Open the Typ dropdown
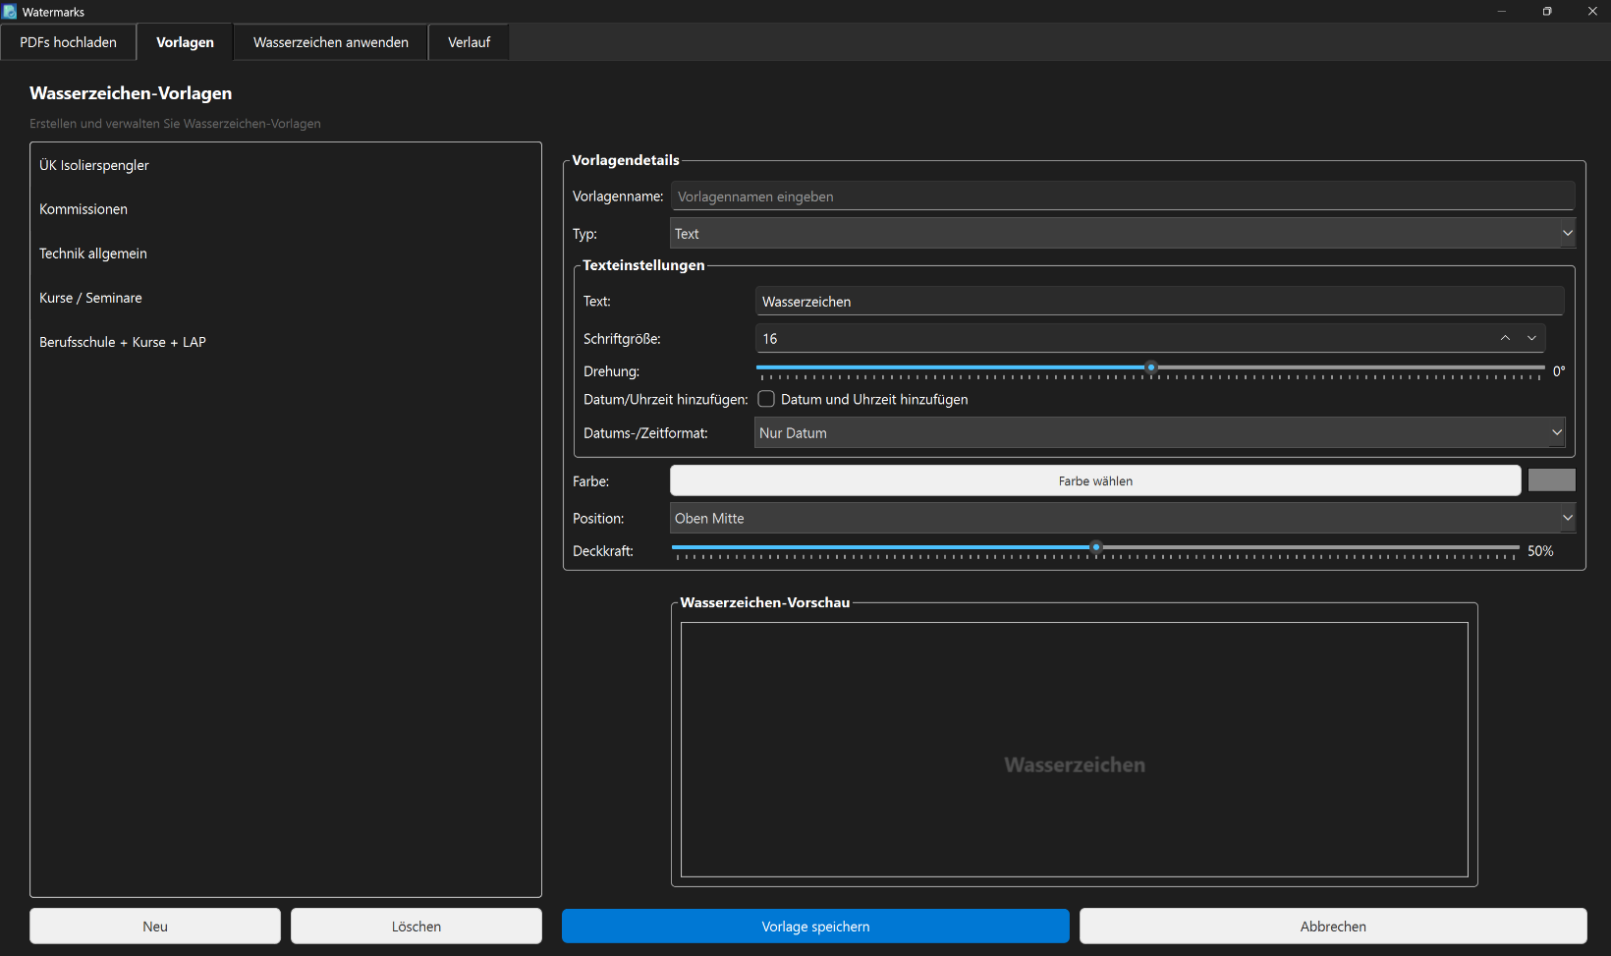The image size is (1611, 956). pyautogui.click(x=1123, y=234)
